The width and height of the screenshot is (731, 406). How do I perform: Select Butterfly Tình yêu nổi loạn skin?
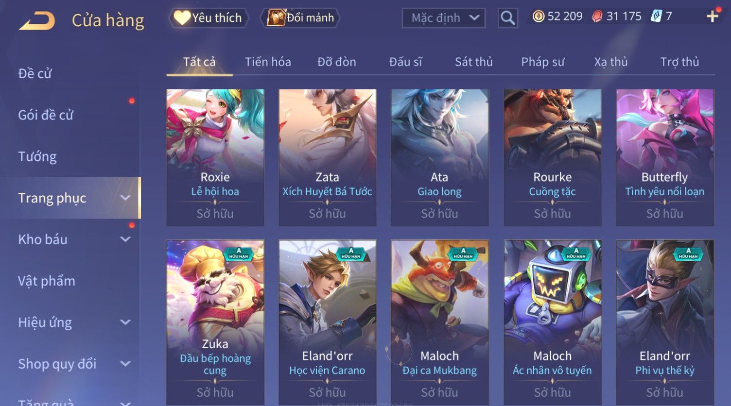[664, 157]
